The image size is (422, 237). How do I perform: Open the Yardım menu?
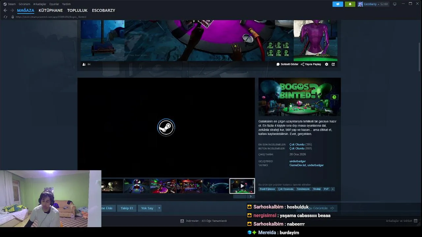(x=66, y=4)
